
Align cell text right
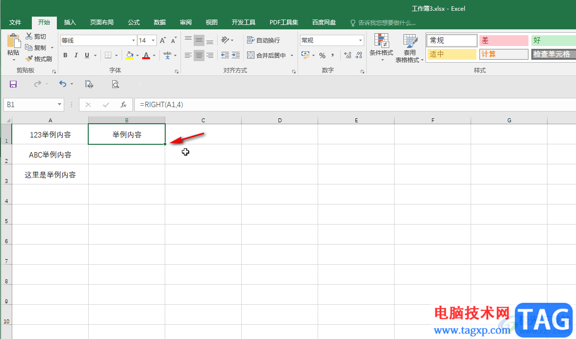(210, 55)
